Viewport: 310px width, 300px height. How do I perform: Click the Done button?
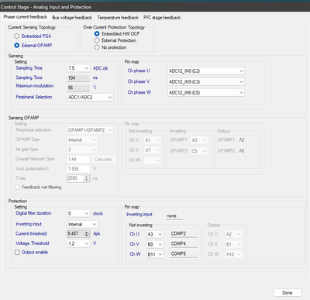[x=288, y=293]
